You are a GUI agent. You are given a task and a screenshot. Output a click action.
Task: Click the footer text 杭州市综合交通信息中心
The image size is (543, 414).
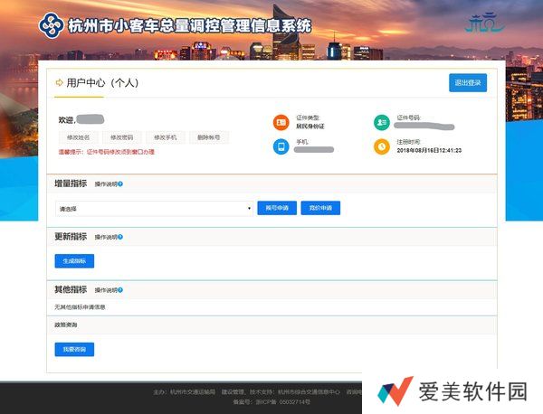pyautogui.click(x=309, y=392)
